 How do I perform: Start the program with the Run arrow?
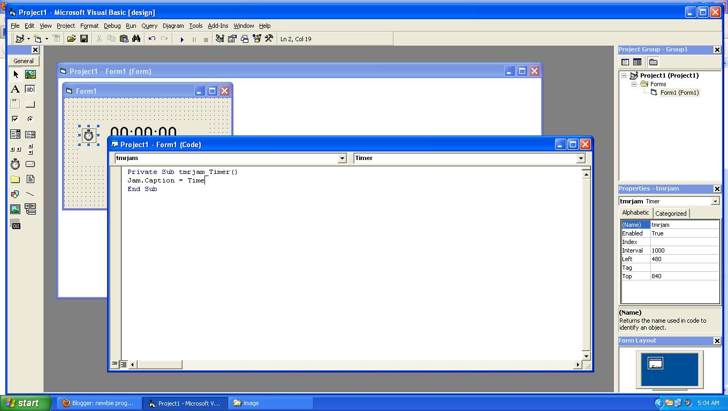tap(182, 39)
